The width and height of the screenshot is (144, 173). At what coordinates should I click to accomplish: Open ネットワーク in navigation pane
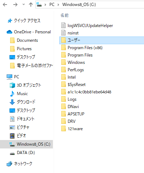pos(23,164)
